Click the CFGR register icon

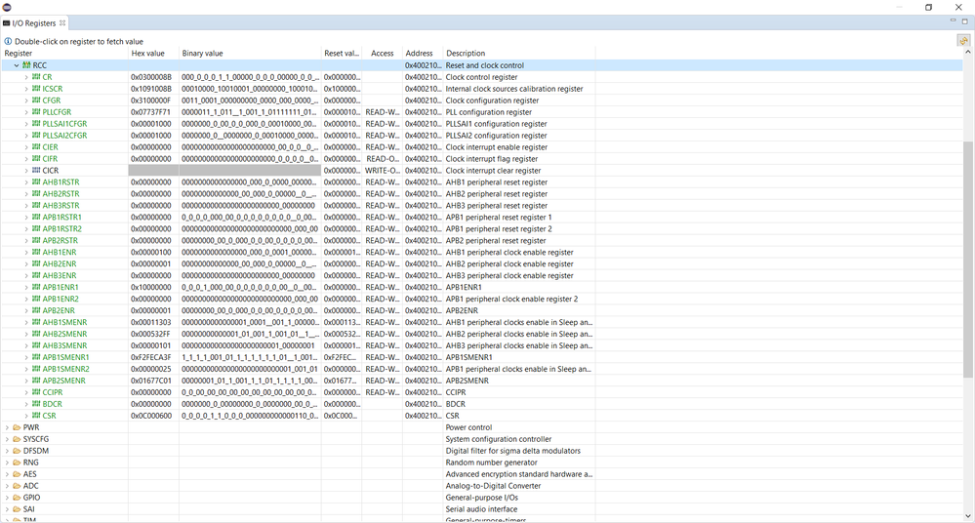36,101
